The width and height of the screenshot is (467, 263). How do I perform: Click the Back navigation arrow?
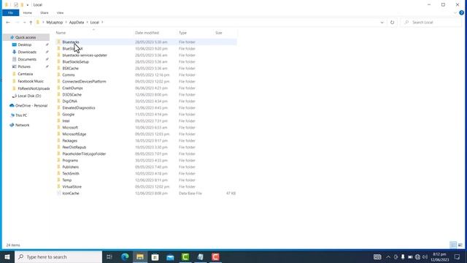pyautogui.click(x=8, y=23)
